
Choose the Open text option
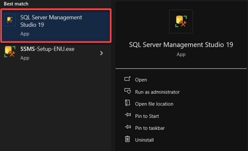pos(141,80)
